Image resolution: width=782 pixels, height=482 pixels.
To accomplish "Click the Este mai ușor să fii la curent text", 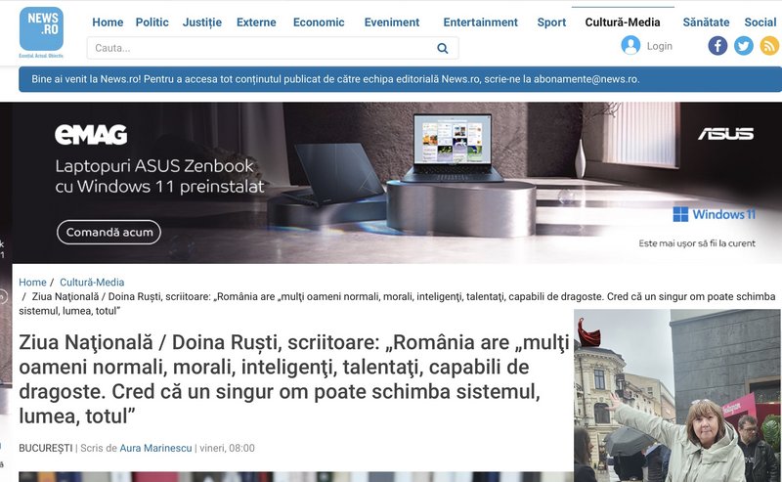I will pyautogui.click(x=697, y=243).
